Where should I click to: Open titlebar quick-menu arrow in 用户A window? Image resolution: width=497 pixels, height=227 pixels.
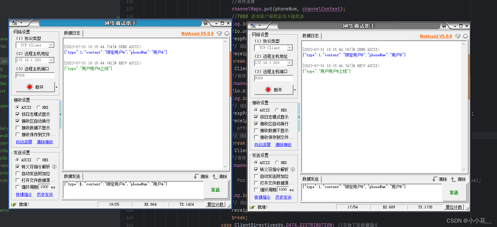(x=21, y=23)
